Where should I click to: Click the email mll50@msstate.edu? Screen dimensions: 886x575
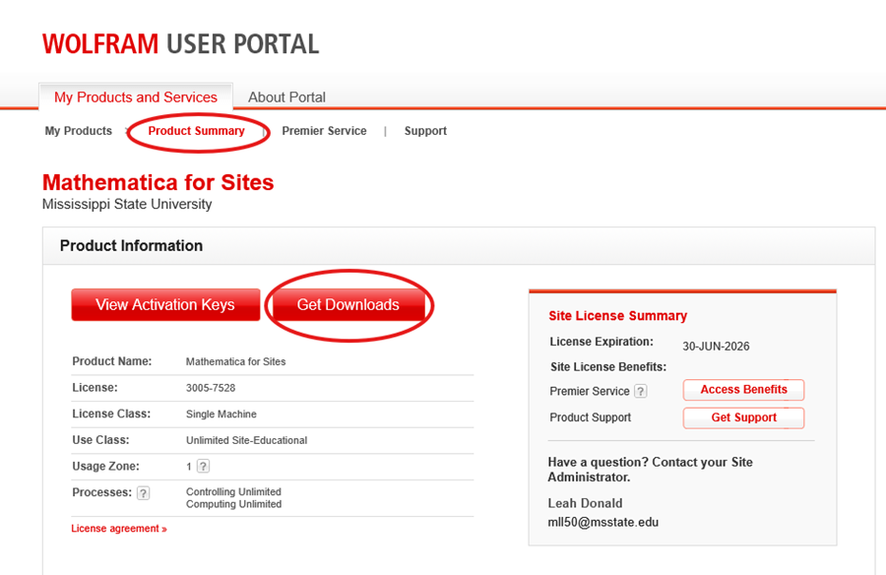[x=602, y=522]
